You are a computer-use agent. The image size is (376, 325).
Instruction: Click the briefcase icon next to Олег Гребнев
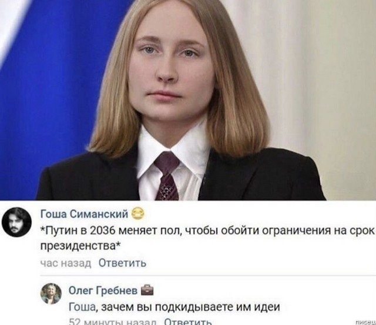[147, 290]
